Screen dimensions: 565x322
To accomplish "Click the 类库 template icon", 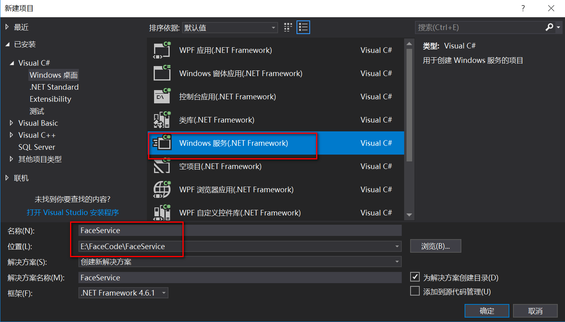I will pyautogui.click(x=162, y=120).
